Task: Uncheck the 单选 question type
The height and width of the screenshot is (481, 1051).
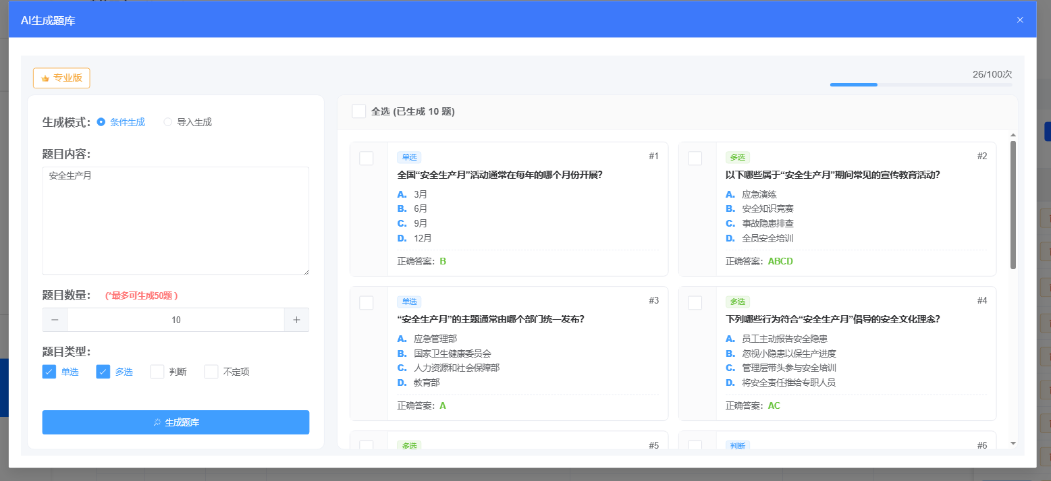Action: pos(49,372)
